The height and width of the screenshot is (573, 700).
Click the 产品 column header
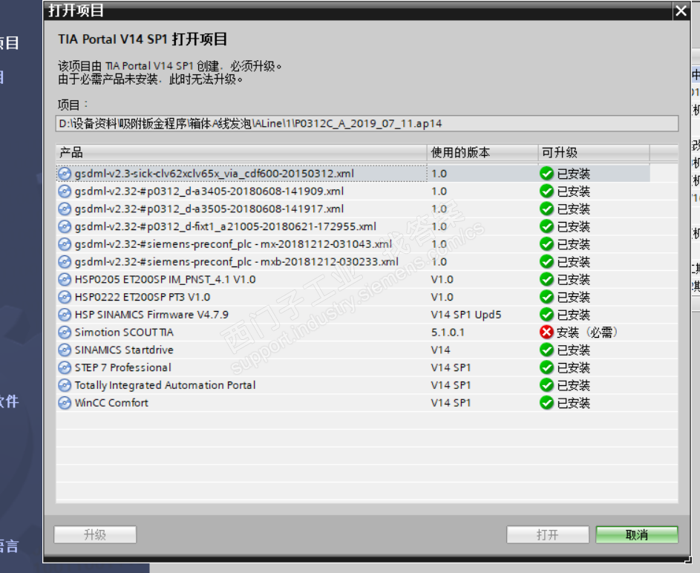[x=241, y=153]
